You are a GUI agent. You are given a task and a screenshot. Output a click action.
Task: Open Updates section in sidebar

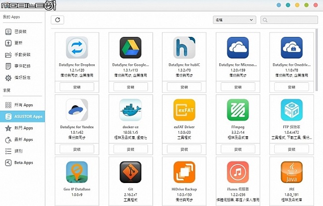[22, 43]
